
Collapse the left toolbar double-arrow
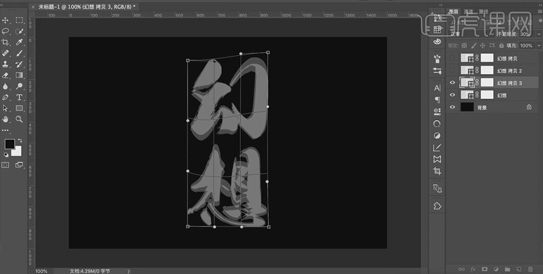(x=2, y=5)
